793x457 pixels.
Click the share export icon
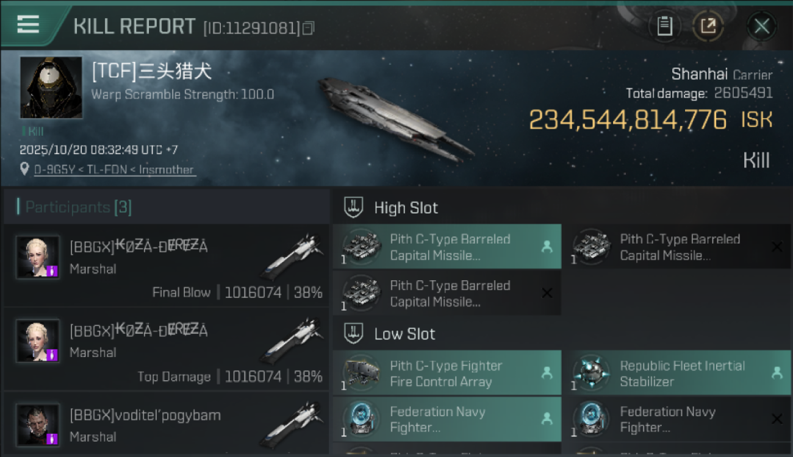pos(708,26)
